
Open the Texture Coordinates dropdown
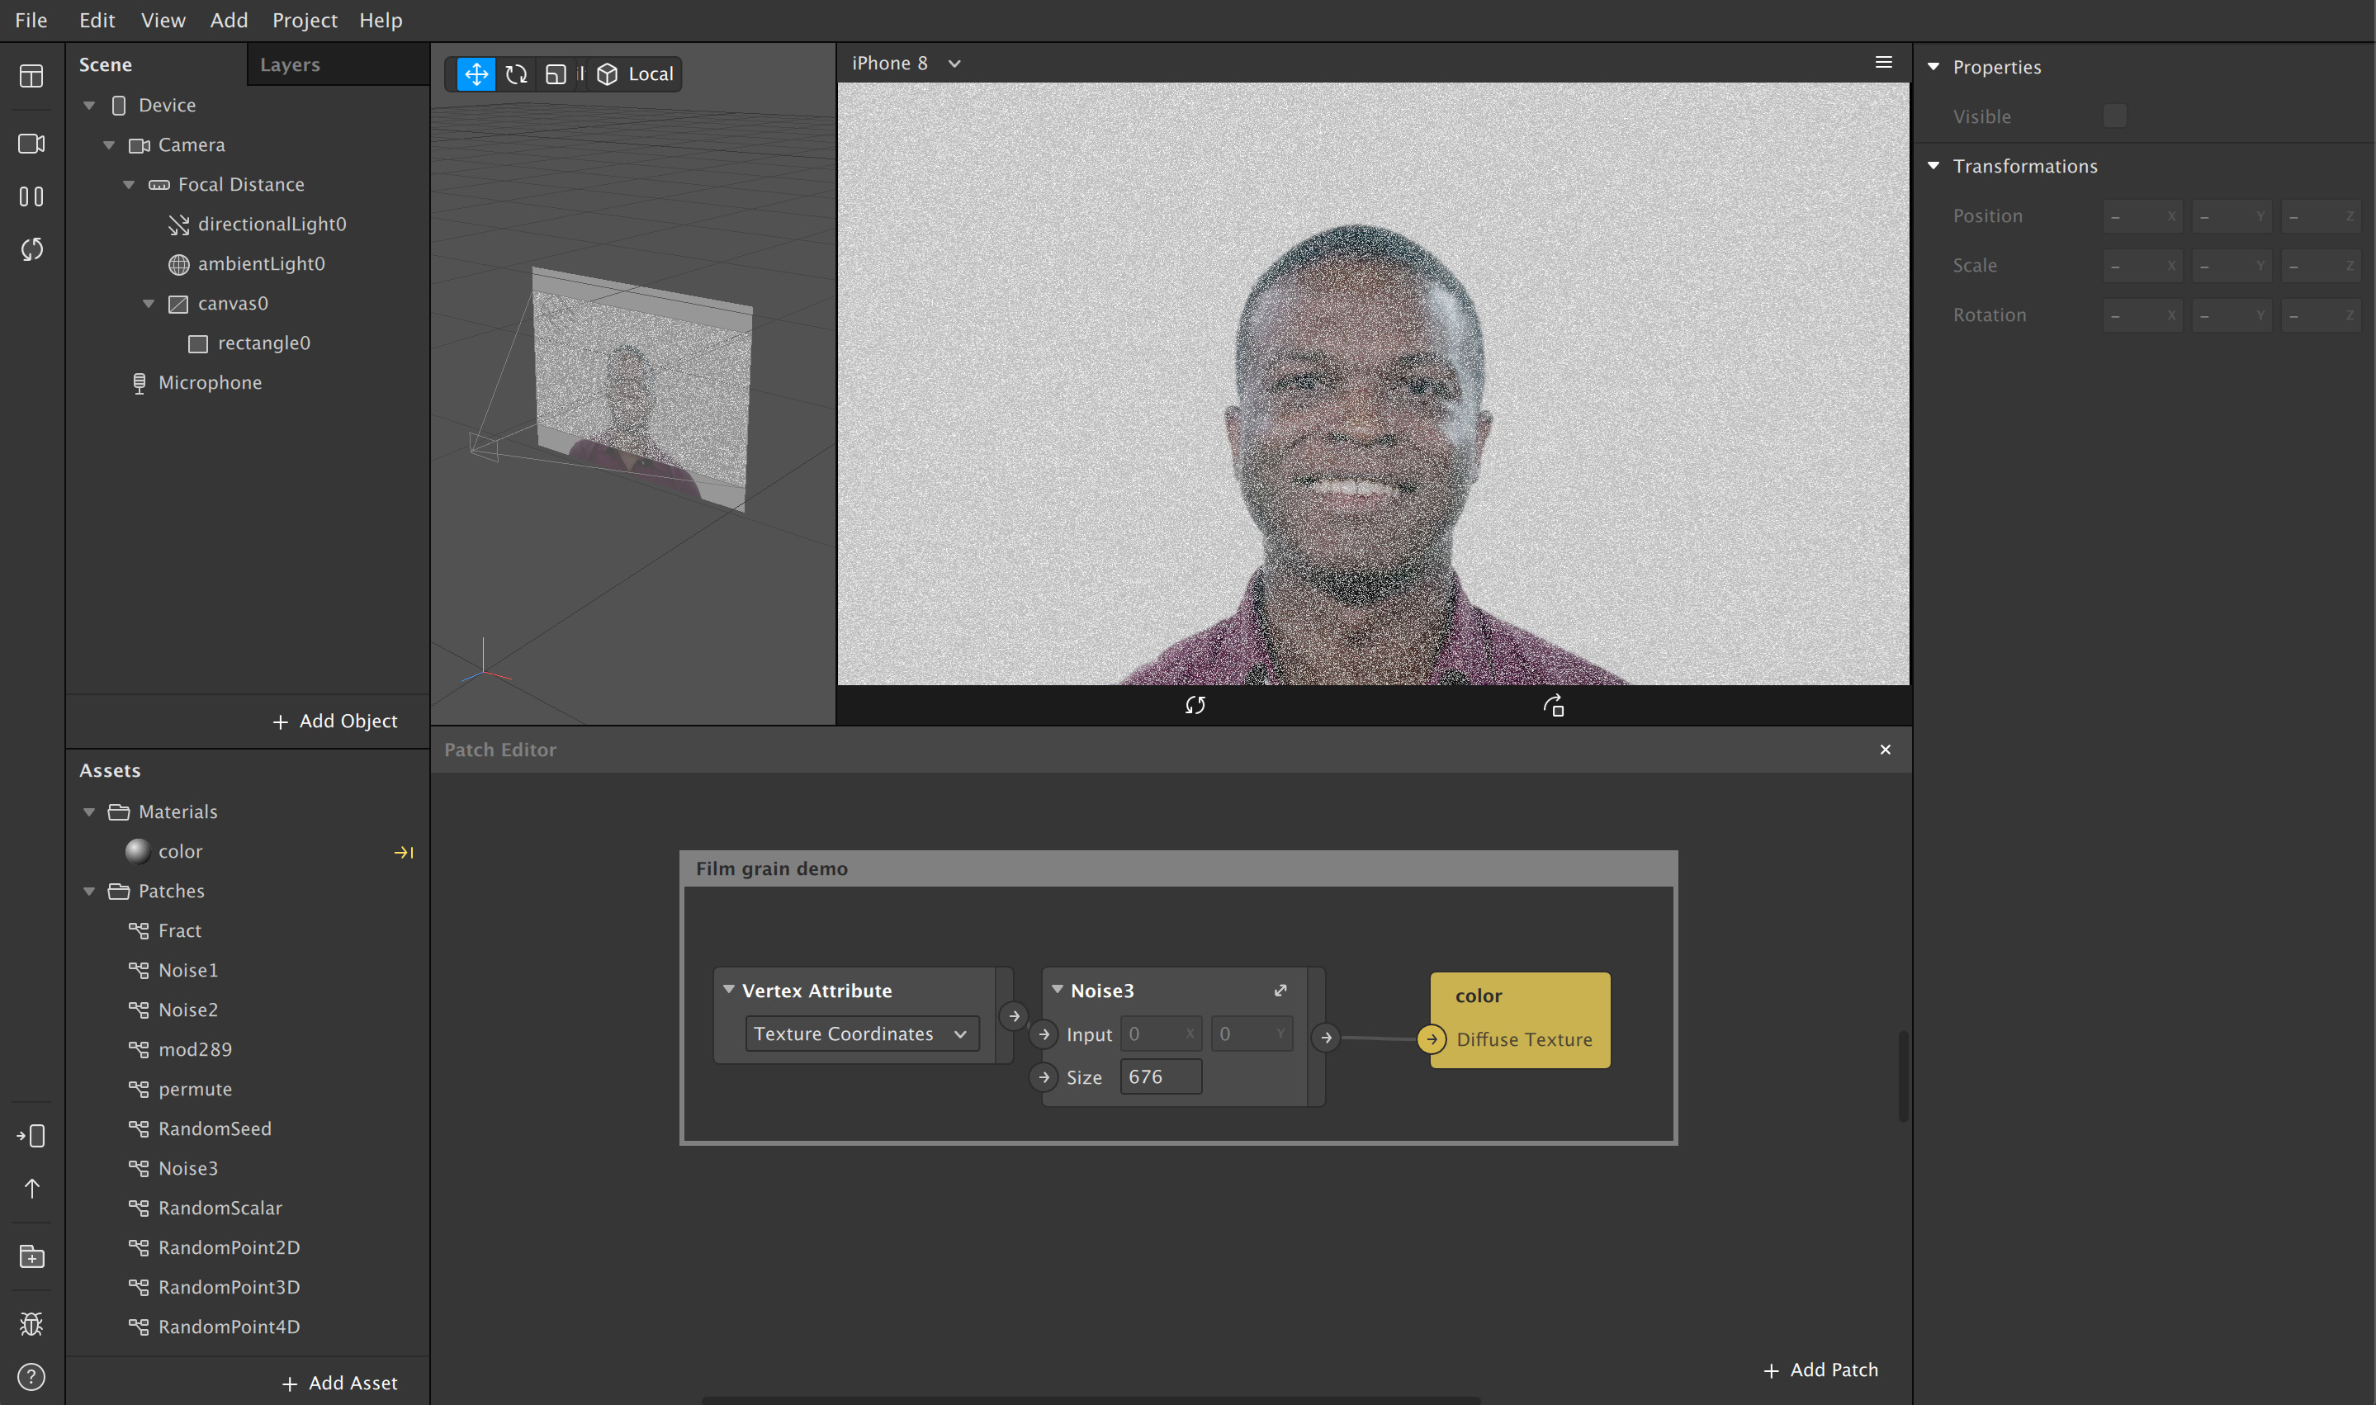(x=861, y=1034)
